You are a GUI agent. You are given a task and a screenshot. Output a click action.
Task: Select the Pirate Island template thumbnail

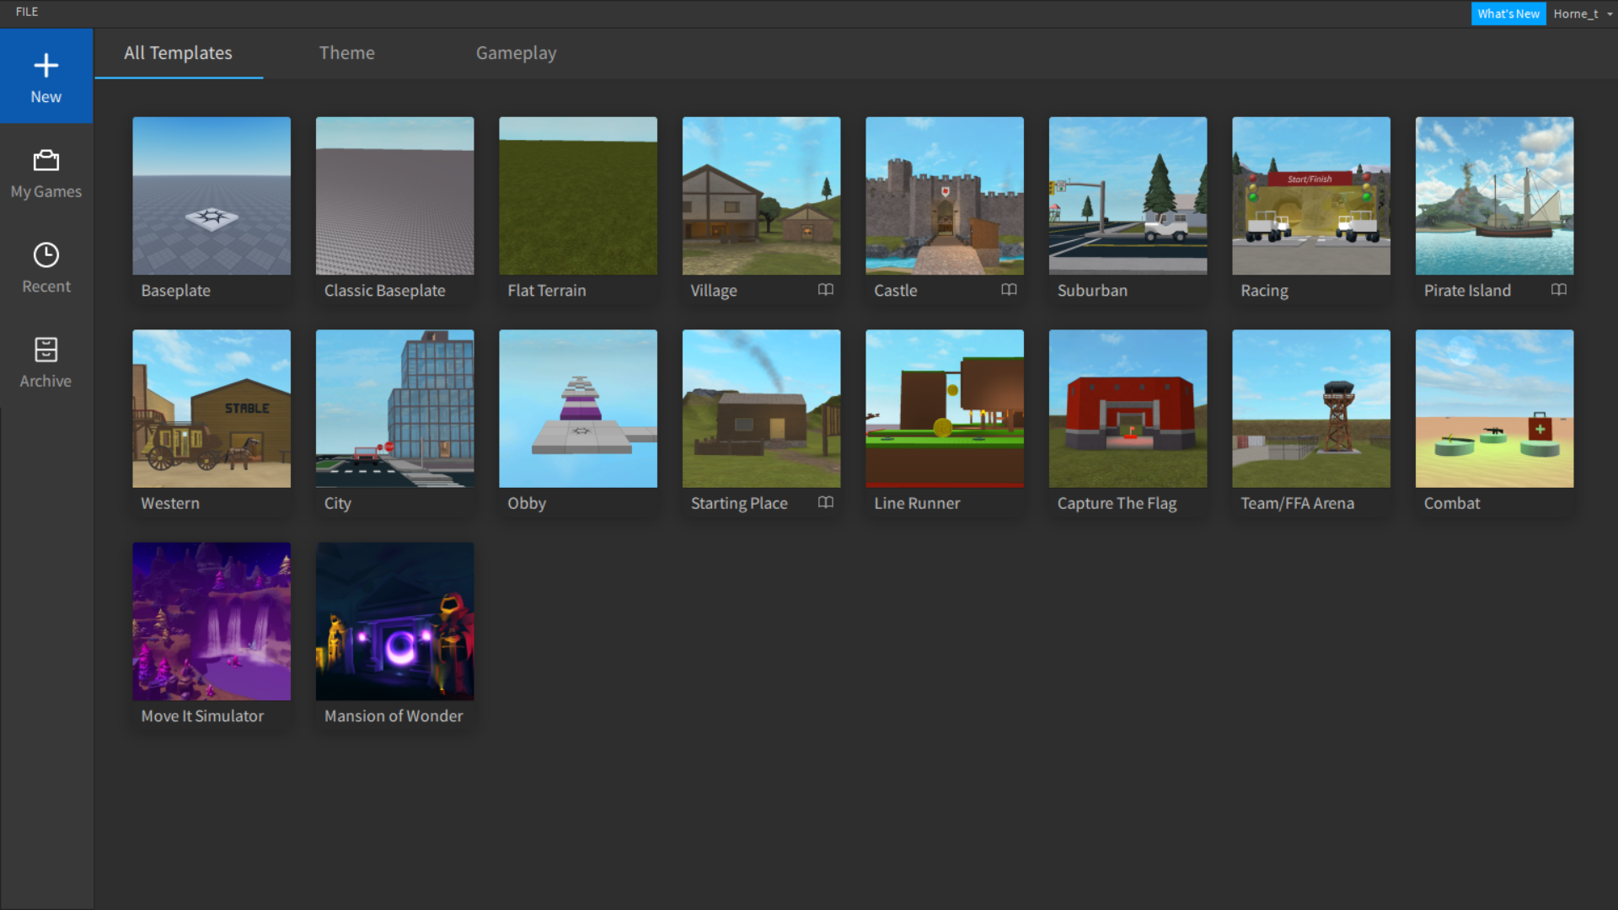[1495, 195]
